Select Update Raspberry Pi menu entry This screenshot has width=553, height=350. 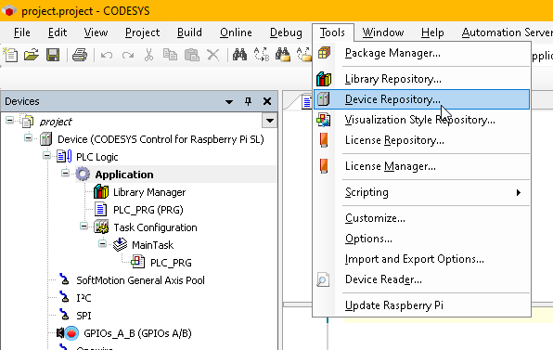coord(421,305)
